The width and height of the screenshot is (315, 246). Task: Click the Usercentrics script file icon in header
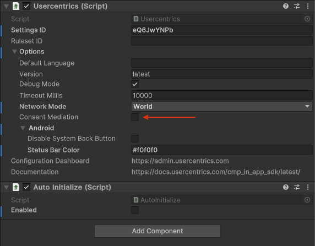(16, 6)
